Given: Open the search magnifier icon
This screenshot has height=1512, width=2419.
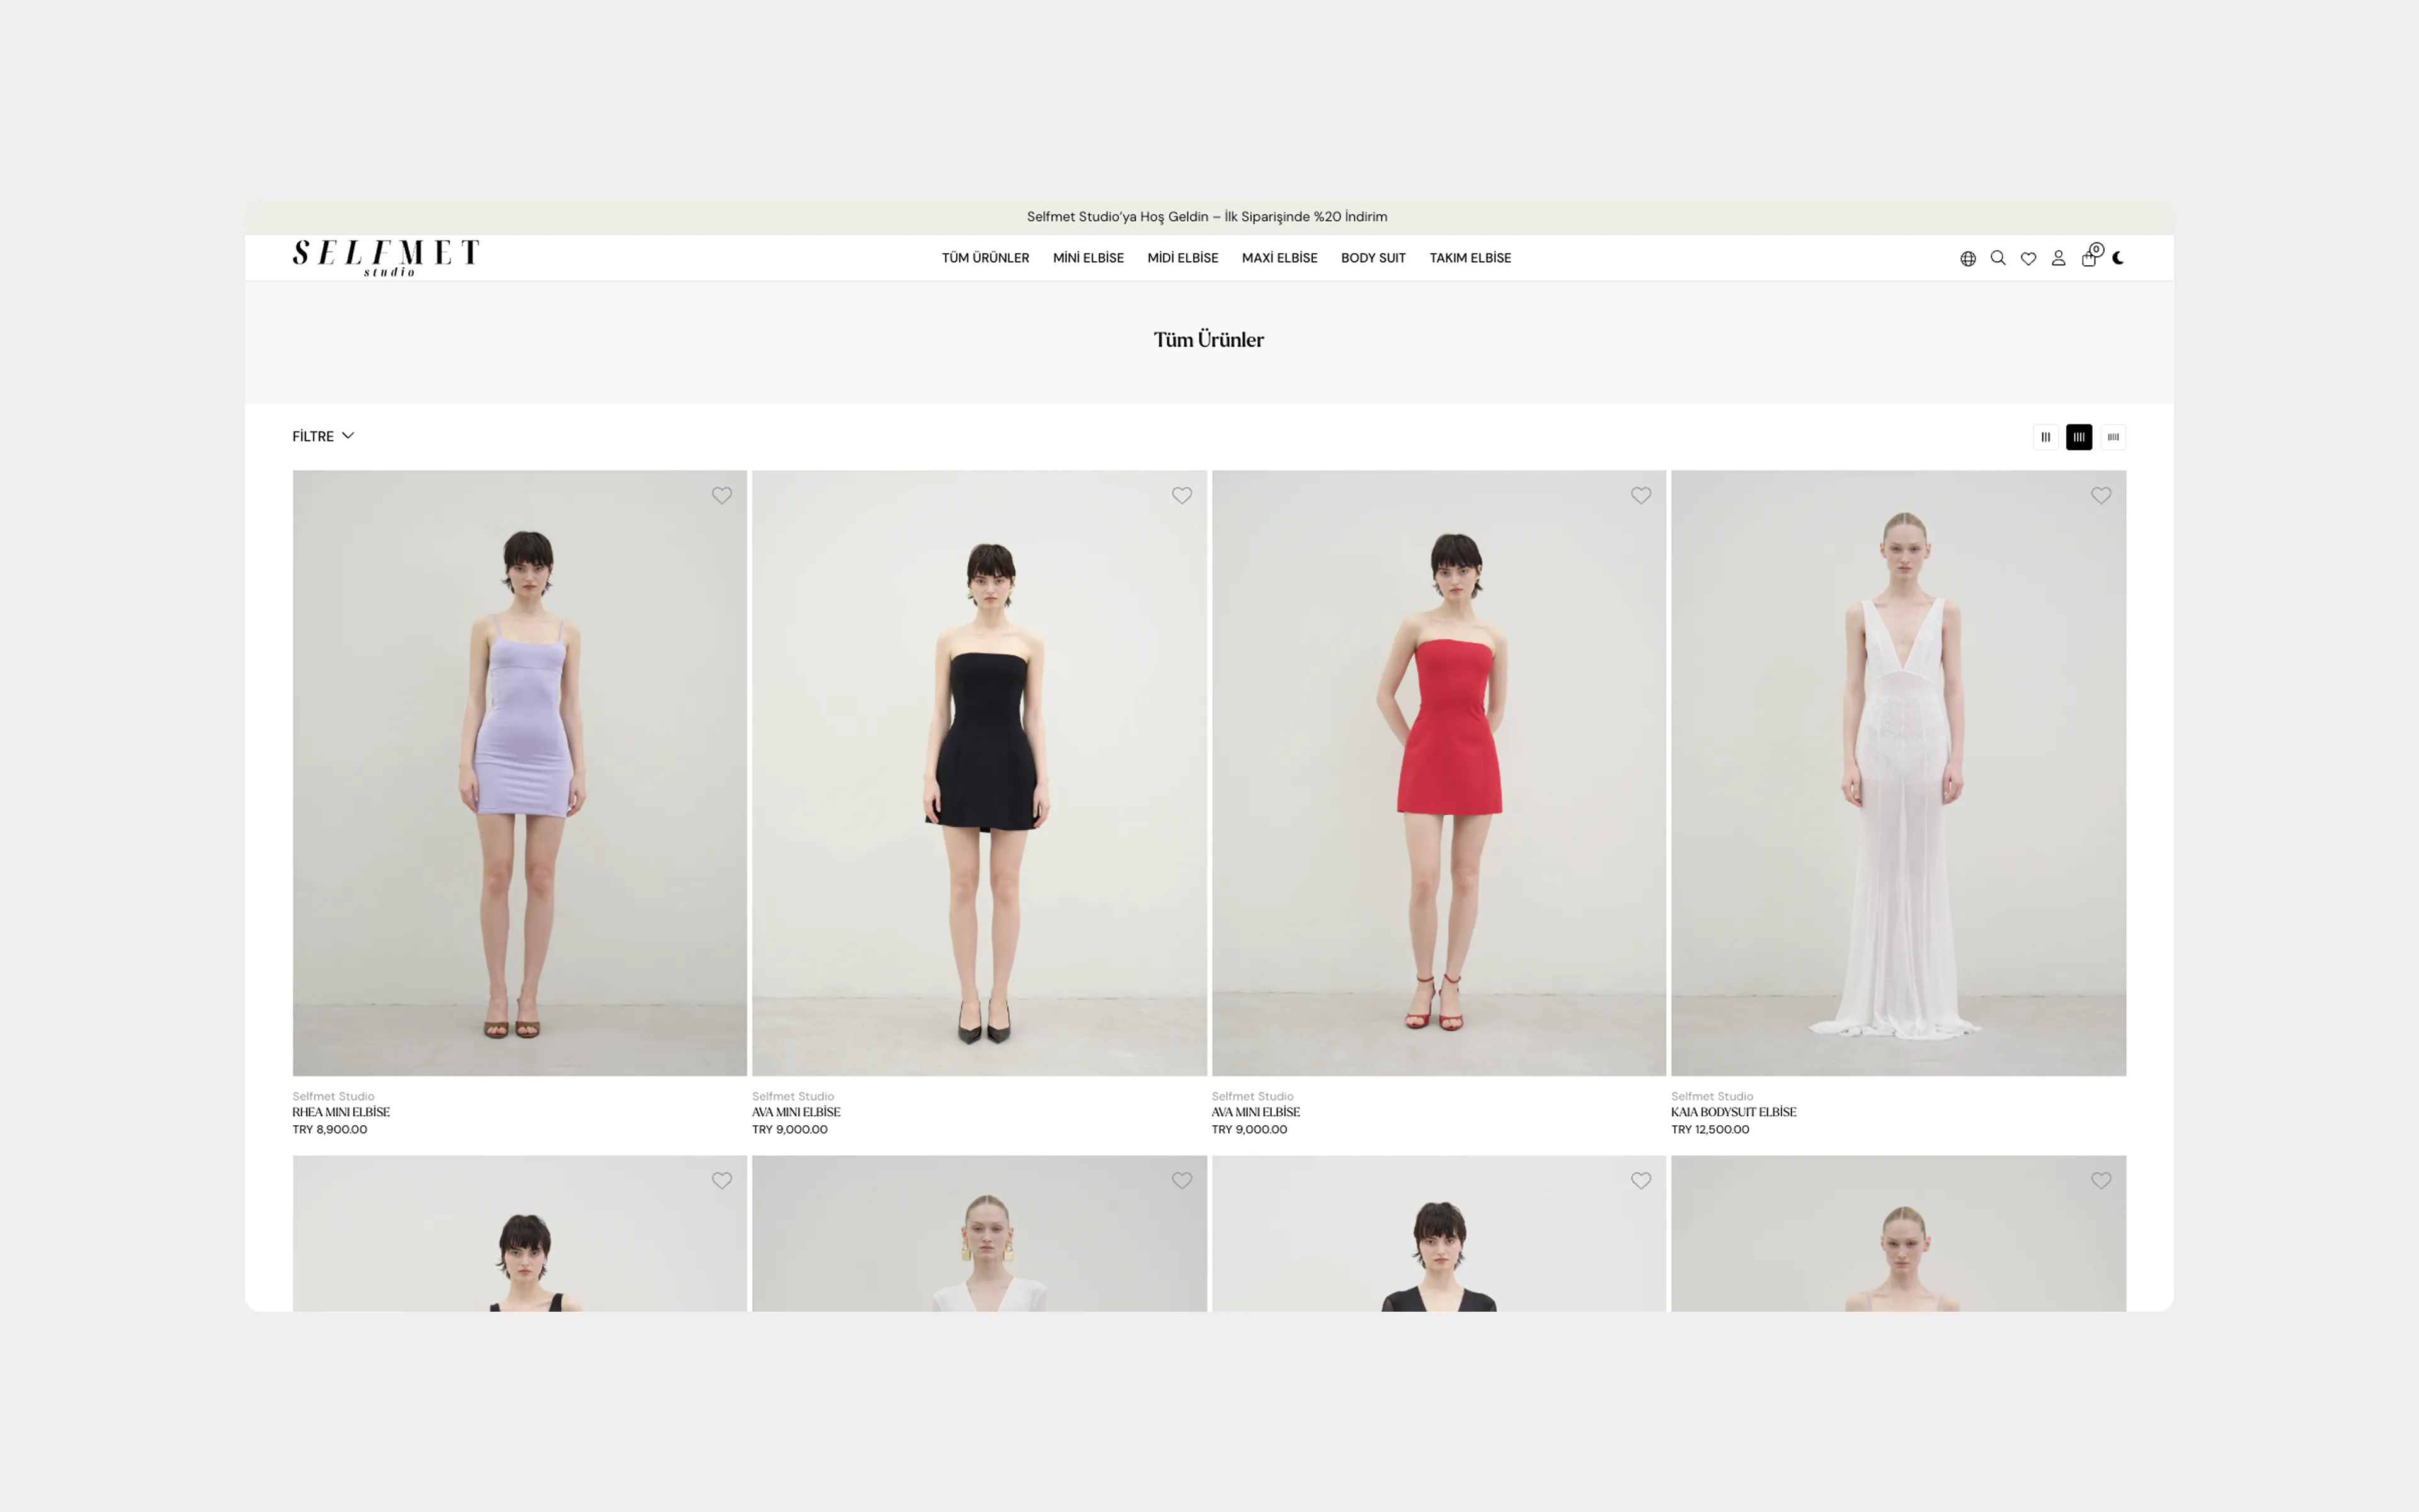Looking at the screenshot, I should click(1997, 258).
